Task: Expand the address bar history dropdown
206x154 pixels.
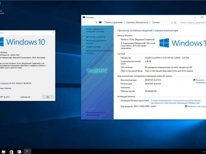Action: pyautogui.click(x=172, y=23)
